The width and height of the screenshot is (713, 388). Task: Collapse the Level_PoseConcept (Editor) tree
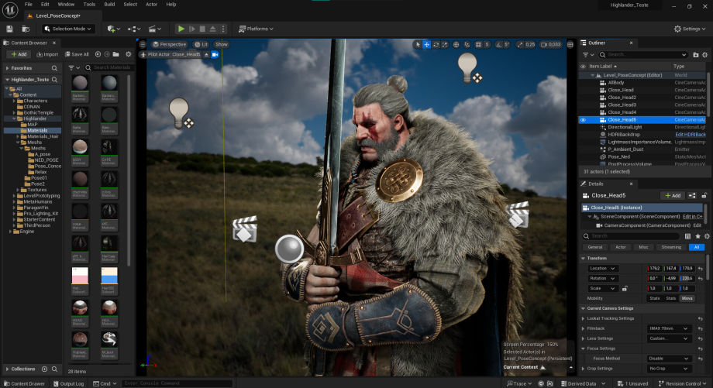click(x=593, y=75)
